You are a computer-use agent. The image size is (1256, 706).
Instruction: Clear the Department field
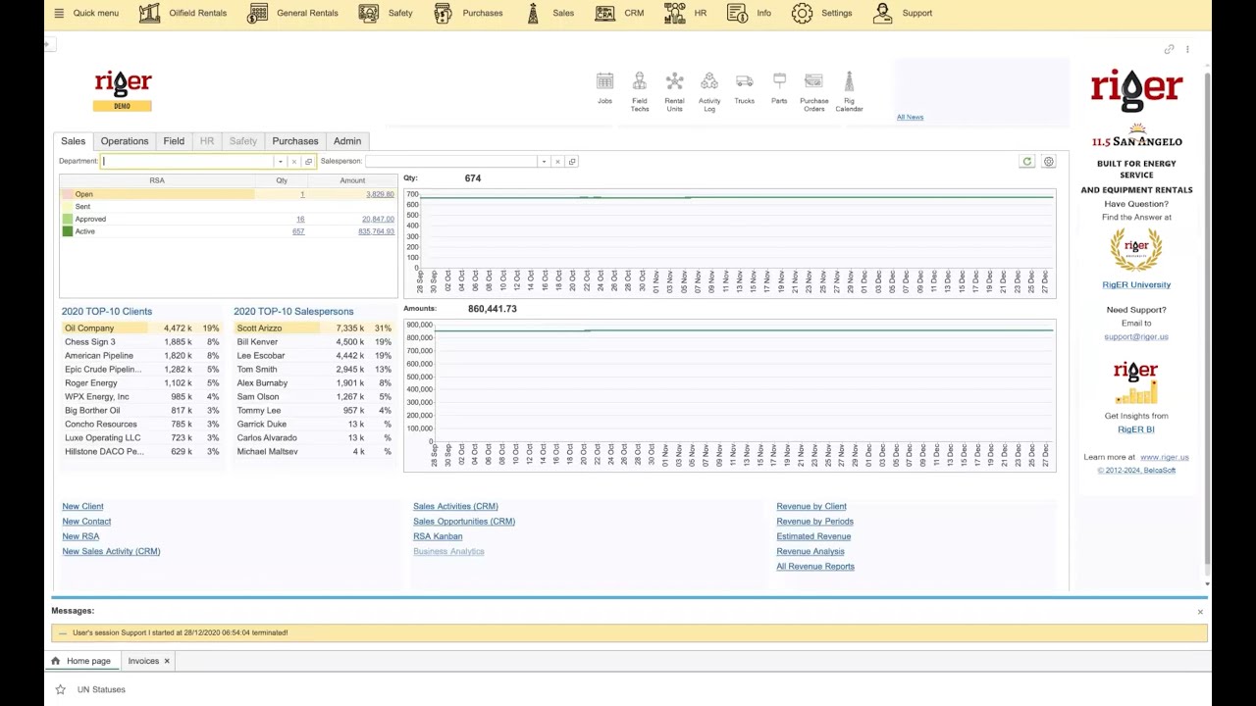coord(293,162)
